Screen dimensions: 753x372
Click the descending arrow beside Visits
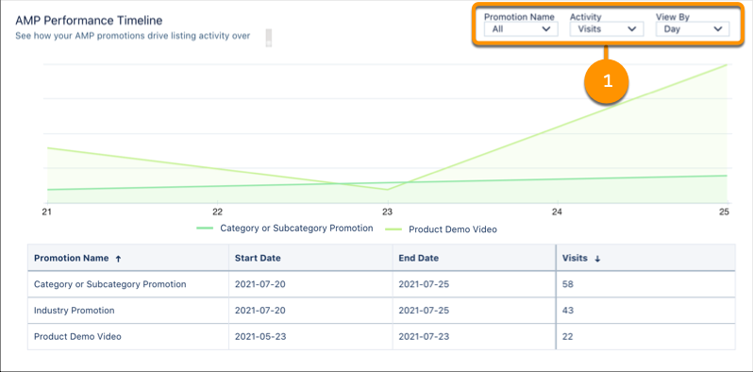[597, 259]
